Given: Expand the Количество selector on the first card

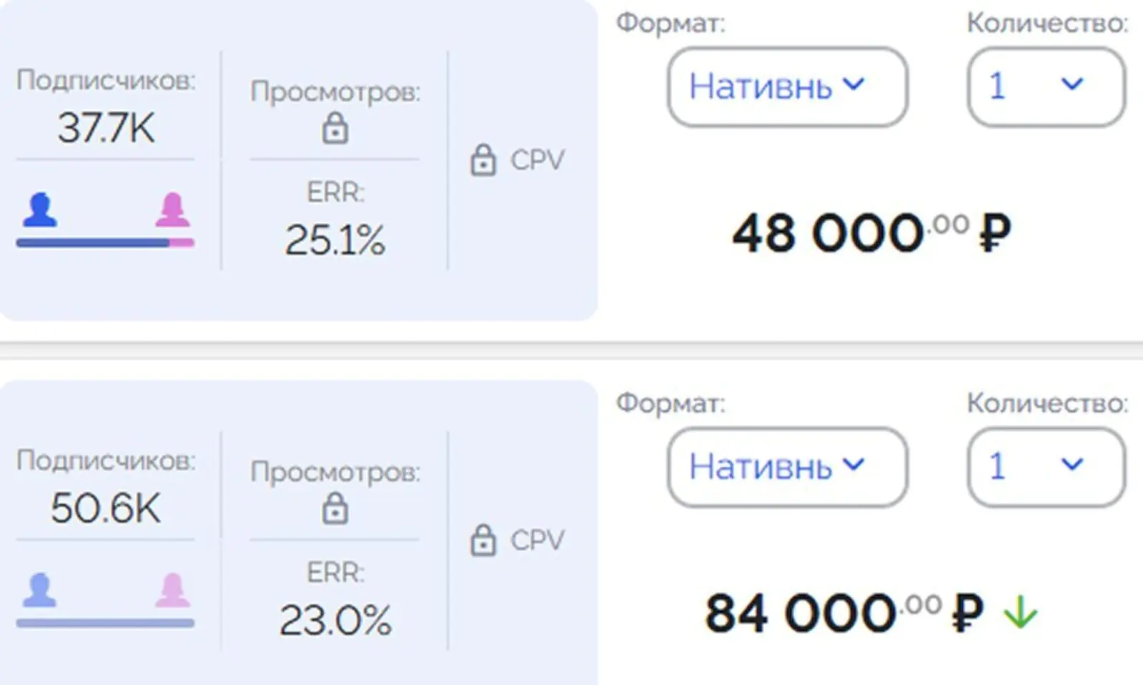Looking at the screenshot, I should coord(1045,86).
